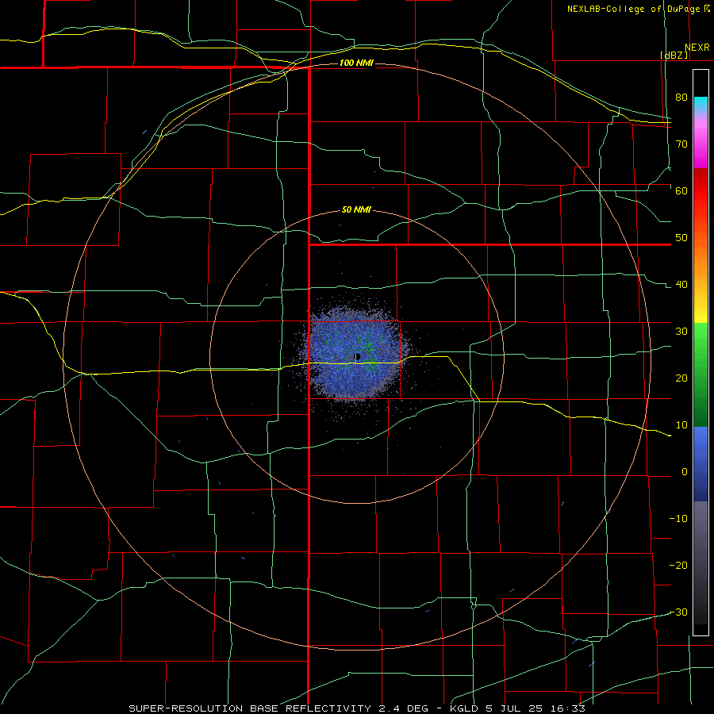Click the KGLD radar site marker dot

point(358,356)
